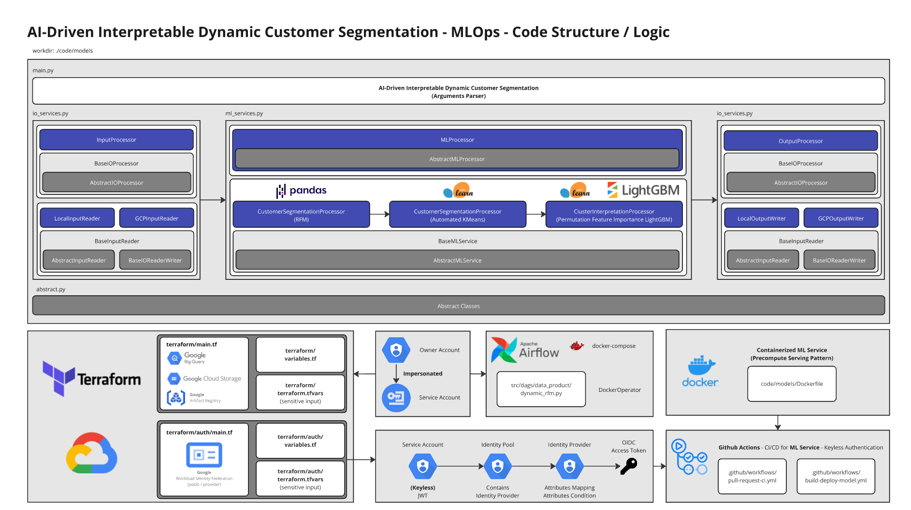Select CustomerSegmentationProcessor (Automated KMeans) box

pyautogui.click(x=458, y=215)
